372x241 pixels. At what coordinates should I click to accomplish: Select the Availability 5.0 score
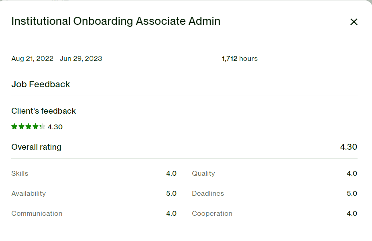tap(171, 194)
